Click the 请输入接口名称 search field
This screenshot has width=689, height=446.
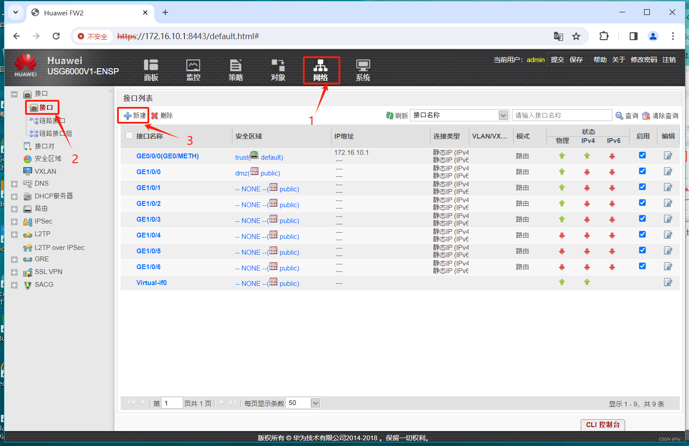coord(562,115)
